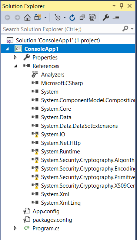Open the search options dropdown arrow
Image resolution: width=137 pixels, height=240 pixels.
pos(132,29)
